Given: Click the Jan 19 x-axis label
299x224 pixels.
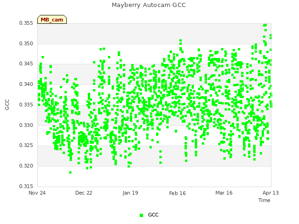Looking at the screenshot, I should (130, 193).
